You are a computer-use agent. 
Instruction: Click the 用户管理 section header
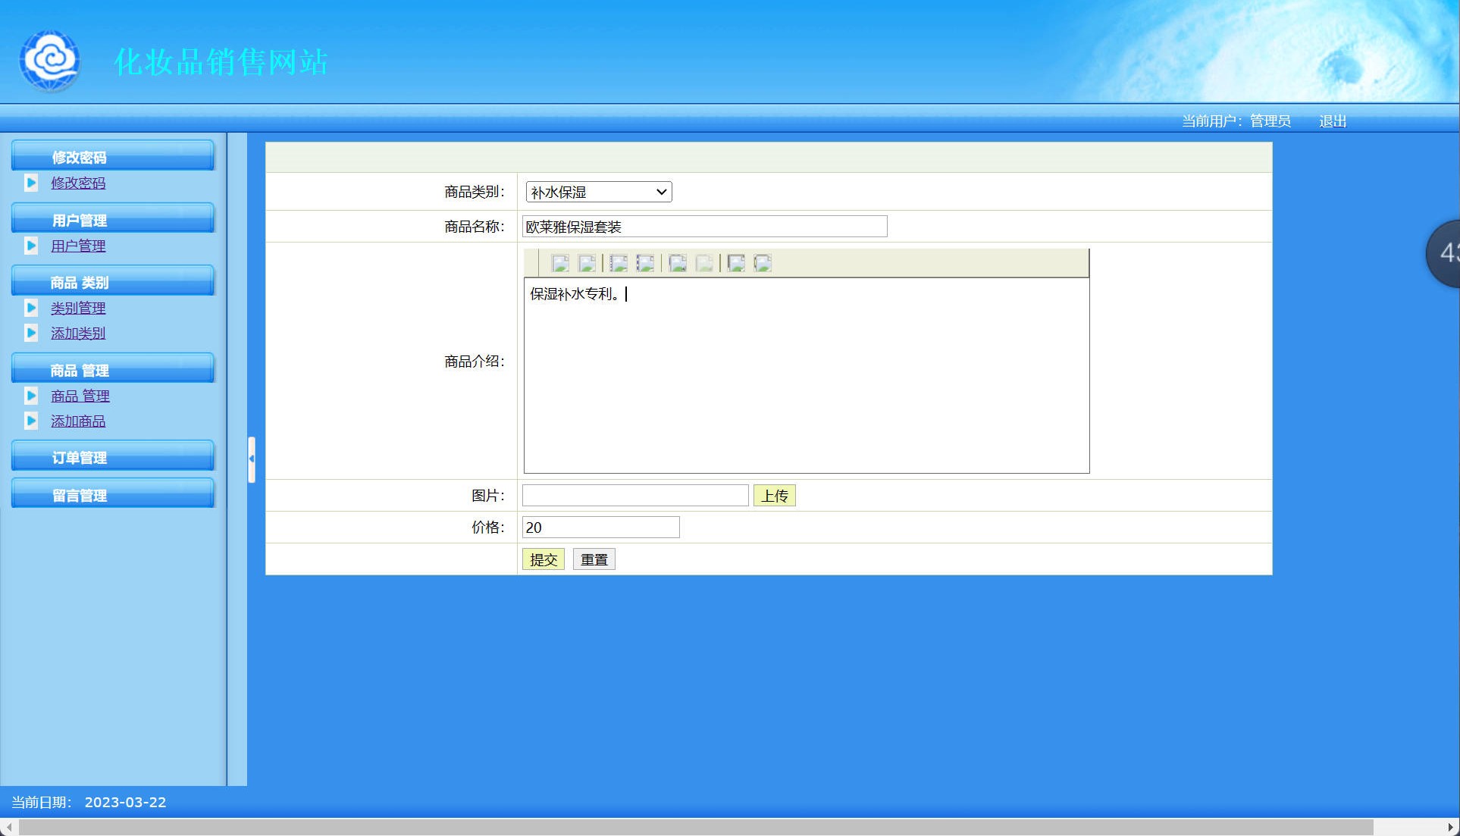coord(112,220)
